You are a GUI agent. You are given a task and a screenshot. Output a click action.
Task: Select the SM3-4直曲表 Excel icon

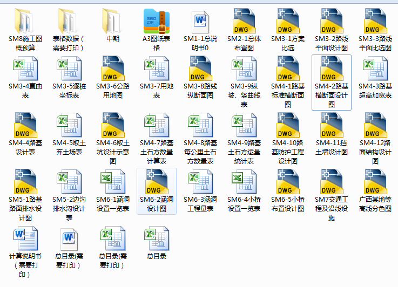tap(25, 69)
